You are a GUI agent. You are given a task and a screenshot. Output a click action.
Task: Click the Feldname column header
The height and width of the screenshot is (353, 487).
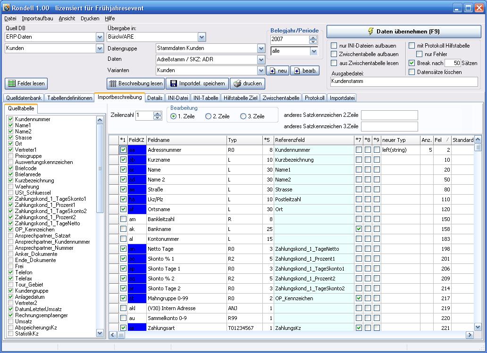click(x=185, y=140)
